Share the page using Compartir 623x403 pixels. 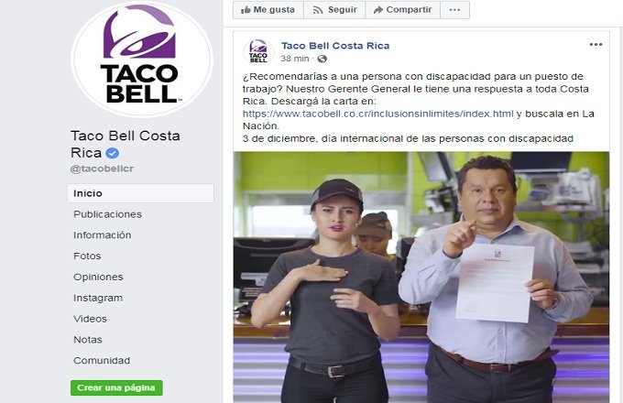(403, 10)
